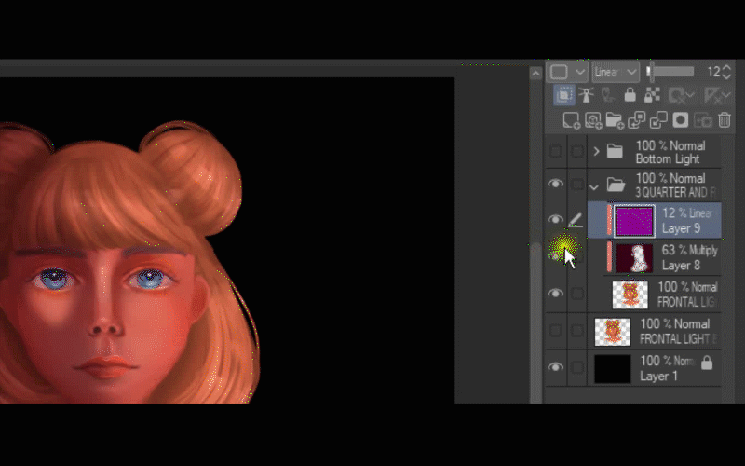This screenshot has width=745, height=466.
Task: Click the pink color tag on Layer 8
Action: (609, 257)
